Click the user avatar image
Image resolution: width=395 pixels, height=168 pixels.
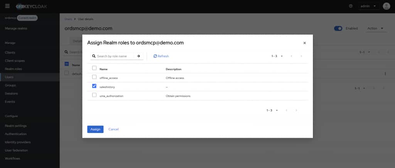(386, 6)
